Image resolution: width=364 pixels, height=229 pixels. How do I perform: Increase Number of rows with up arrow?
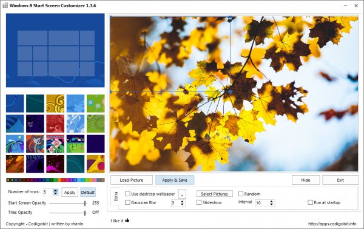[55, 190]
